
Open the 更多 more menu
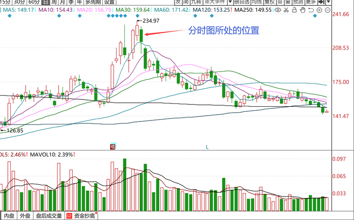click(x=311, y=2)
